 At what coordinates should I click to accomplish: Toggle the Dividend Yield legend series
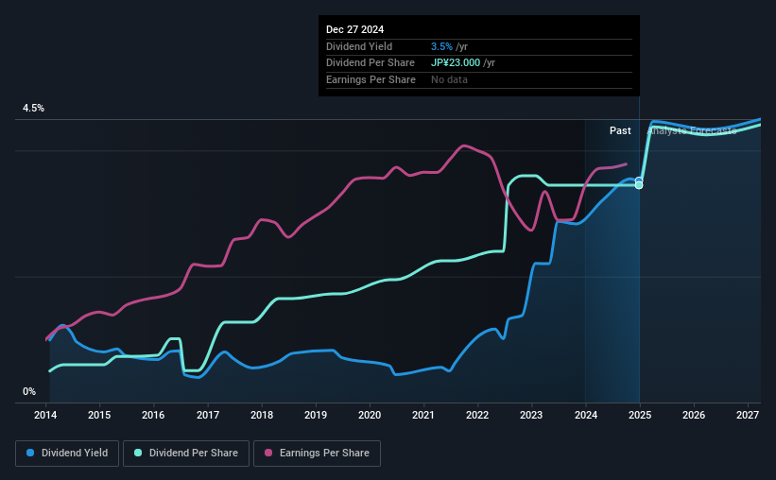(x=67, y=454)
